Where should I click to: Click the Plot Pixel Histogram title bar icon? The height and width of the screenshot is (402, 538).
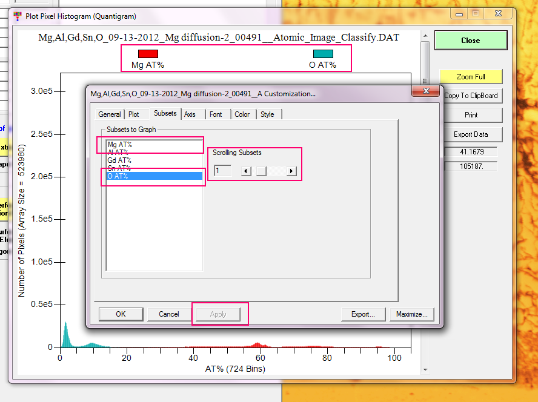point(16,16)
